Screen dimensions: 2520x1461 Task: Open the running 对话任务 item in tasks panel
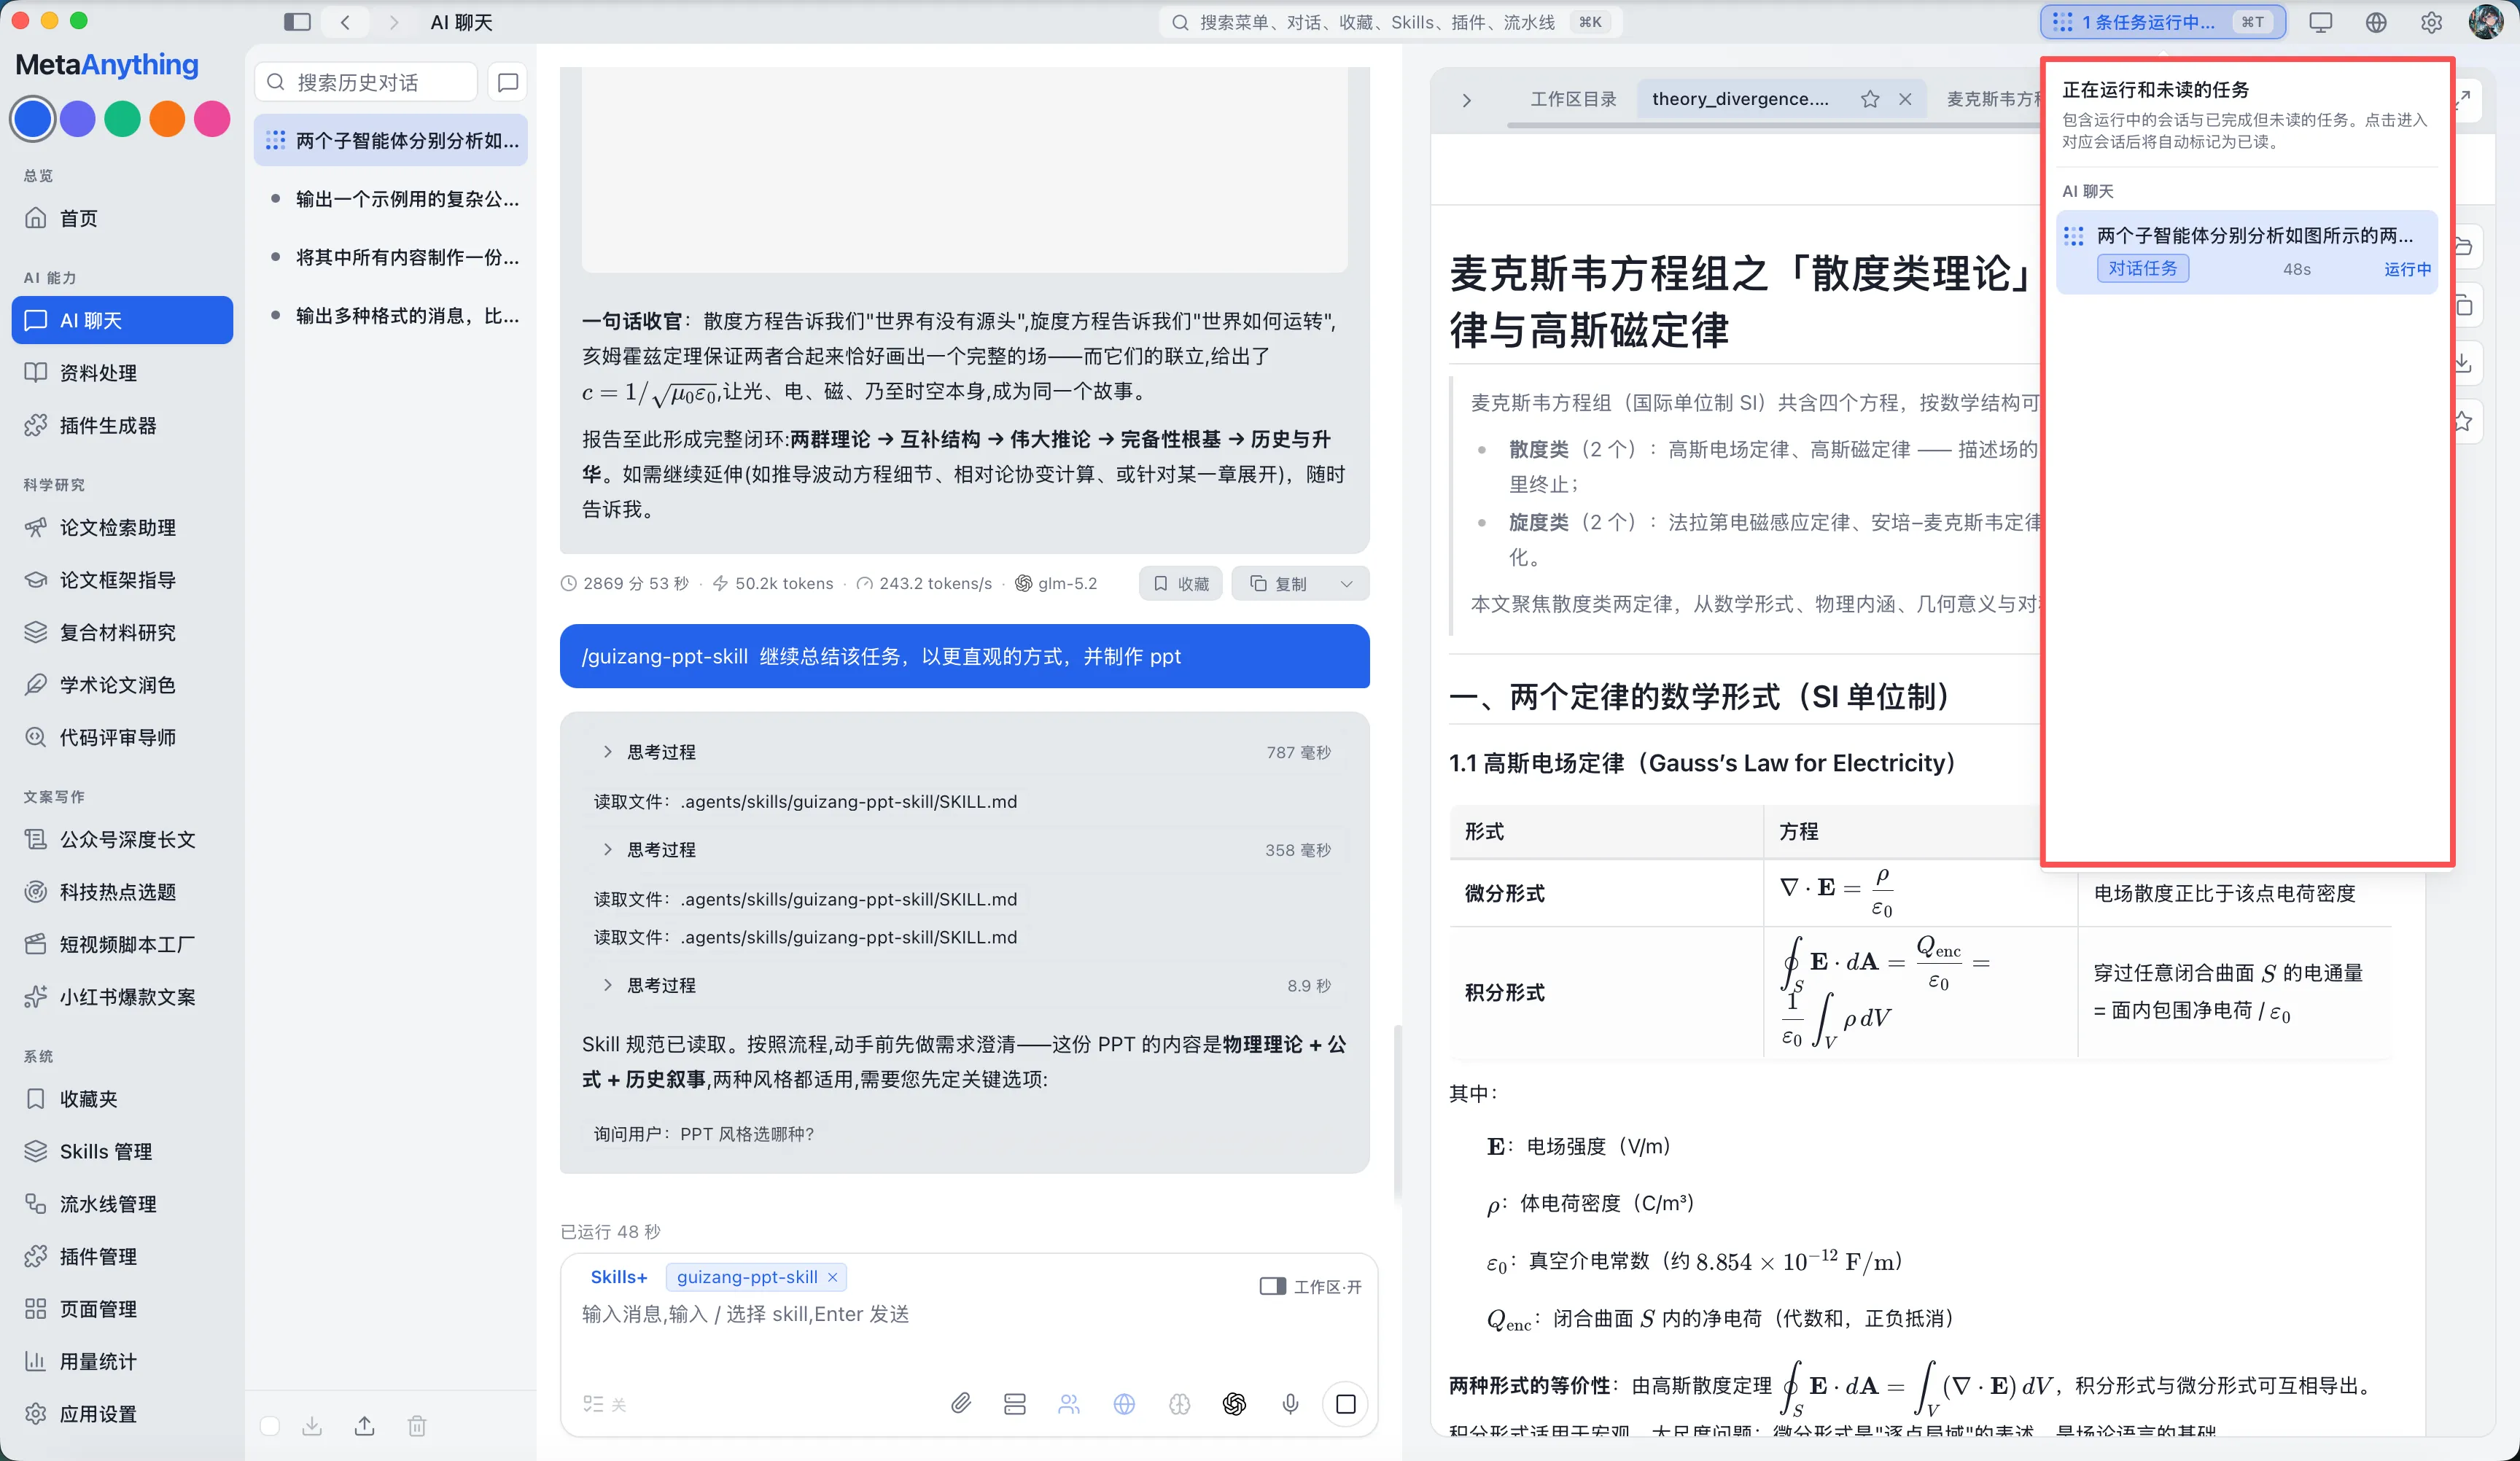pos(2246,252)
